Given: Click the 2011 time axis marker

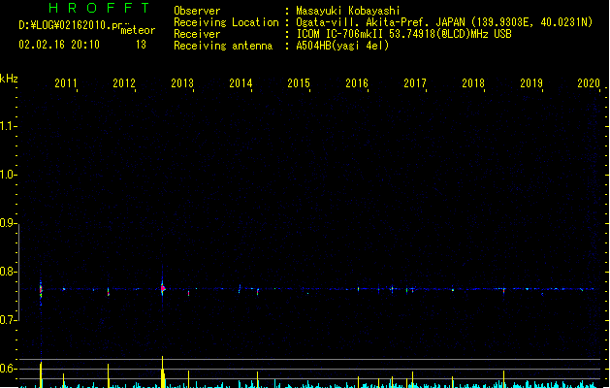Looking at the screenshot, I should coord(66,83).
